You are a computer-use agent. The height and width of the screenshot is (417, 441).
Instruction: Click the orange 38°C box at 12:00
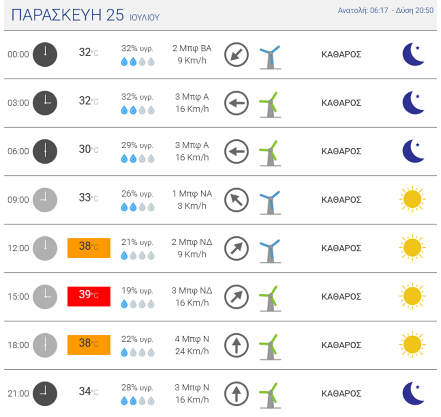point(89,248)
